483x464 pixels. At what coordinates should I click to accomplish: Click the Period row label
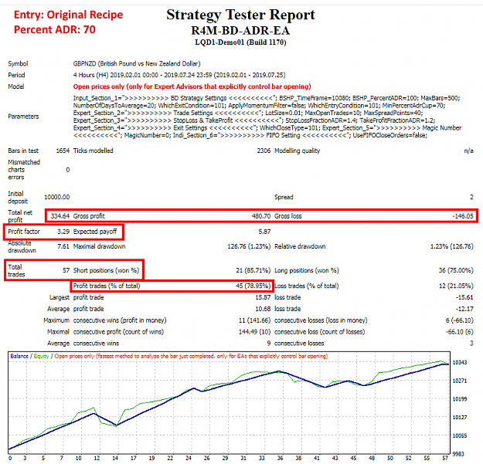[x=16, y=75]
